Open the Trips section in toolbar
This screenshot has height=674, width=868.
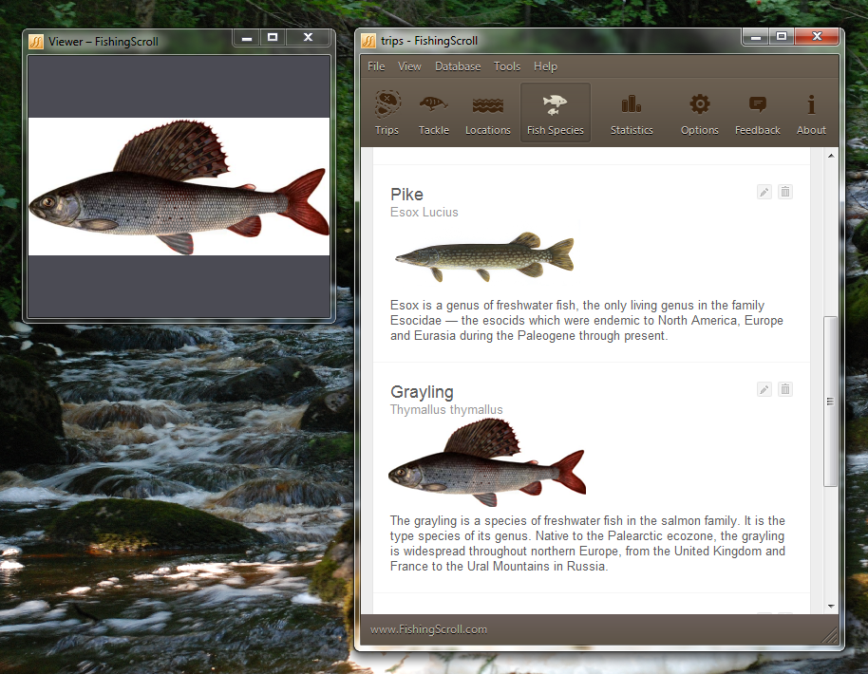point(387,113)
